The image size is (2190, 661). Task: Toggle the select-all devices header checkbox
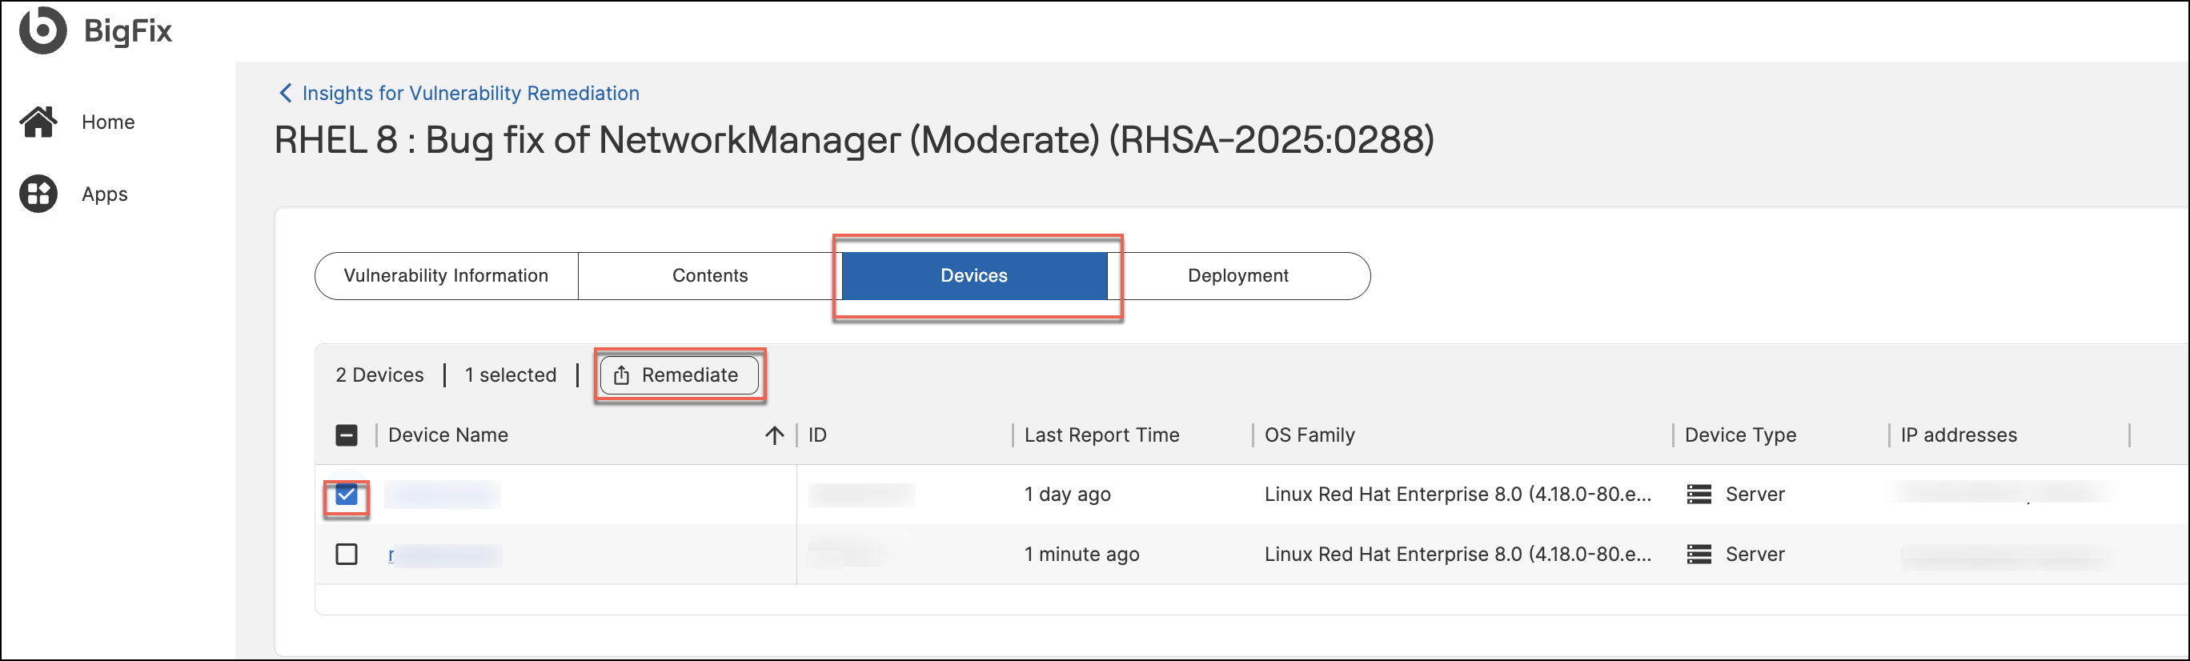346,436
